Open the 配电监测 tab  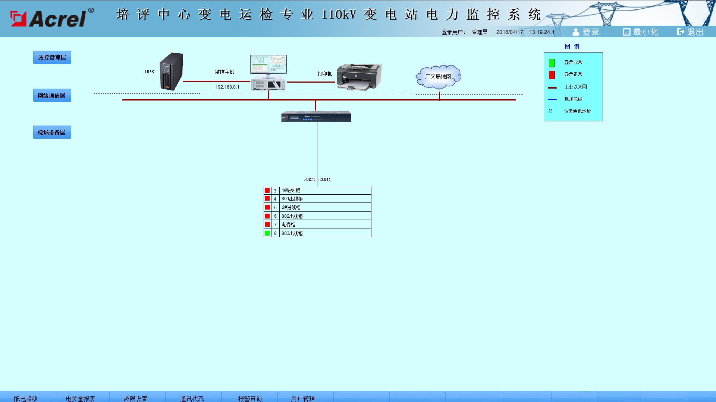26,398
